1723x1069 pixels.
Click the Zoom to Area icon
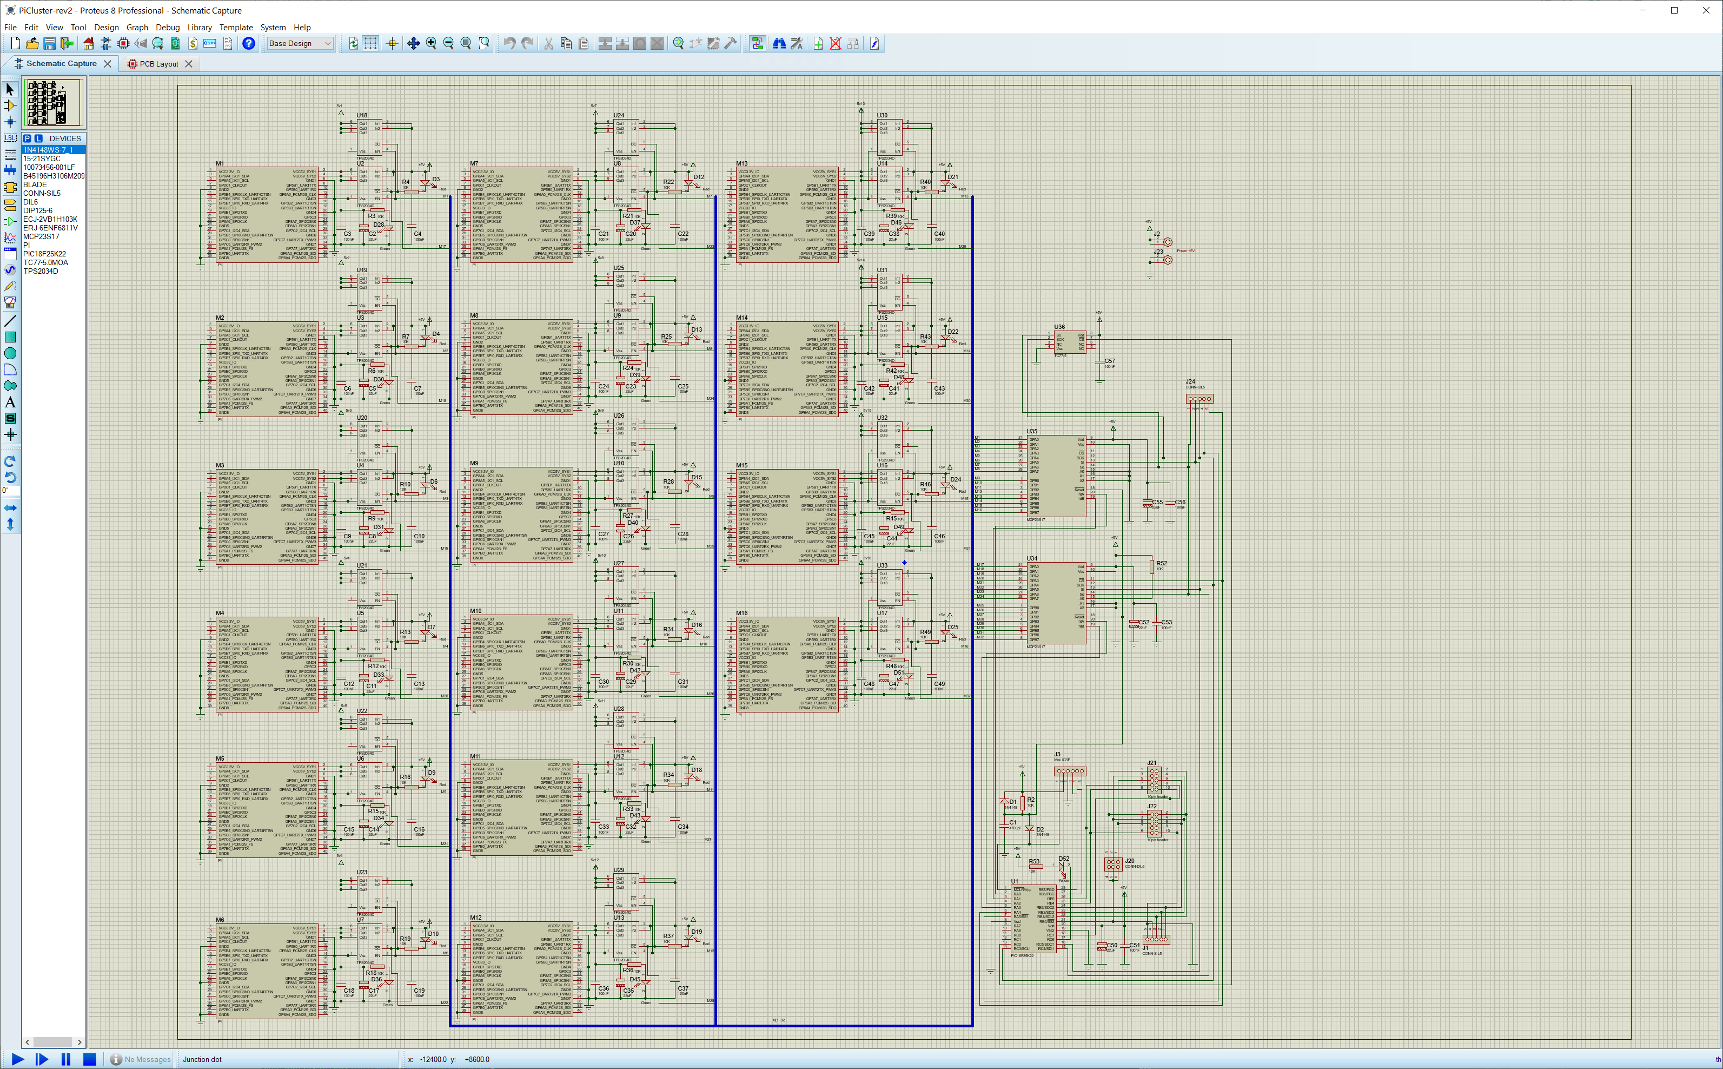tap(484, 43)
